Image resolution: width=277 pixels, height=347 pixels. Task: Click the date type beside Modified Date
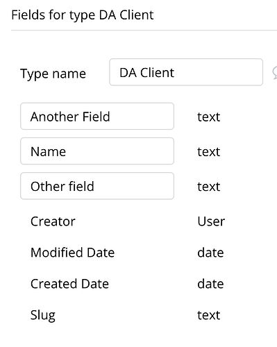[210, 253]
